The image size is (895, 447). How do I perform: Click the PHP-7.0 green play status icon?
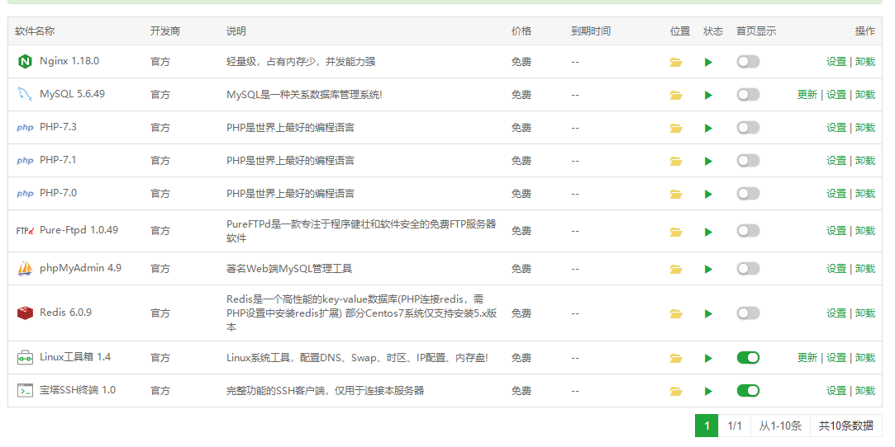coord(708,194)
